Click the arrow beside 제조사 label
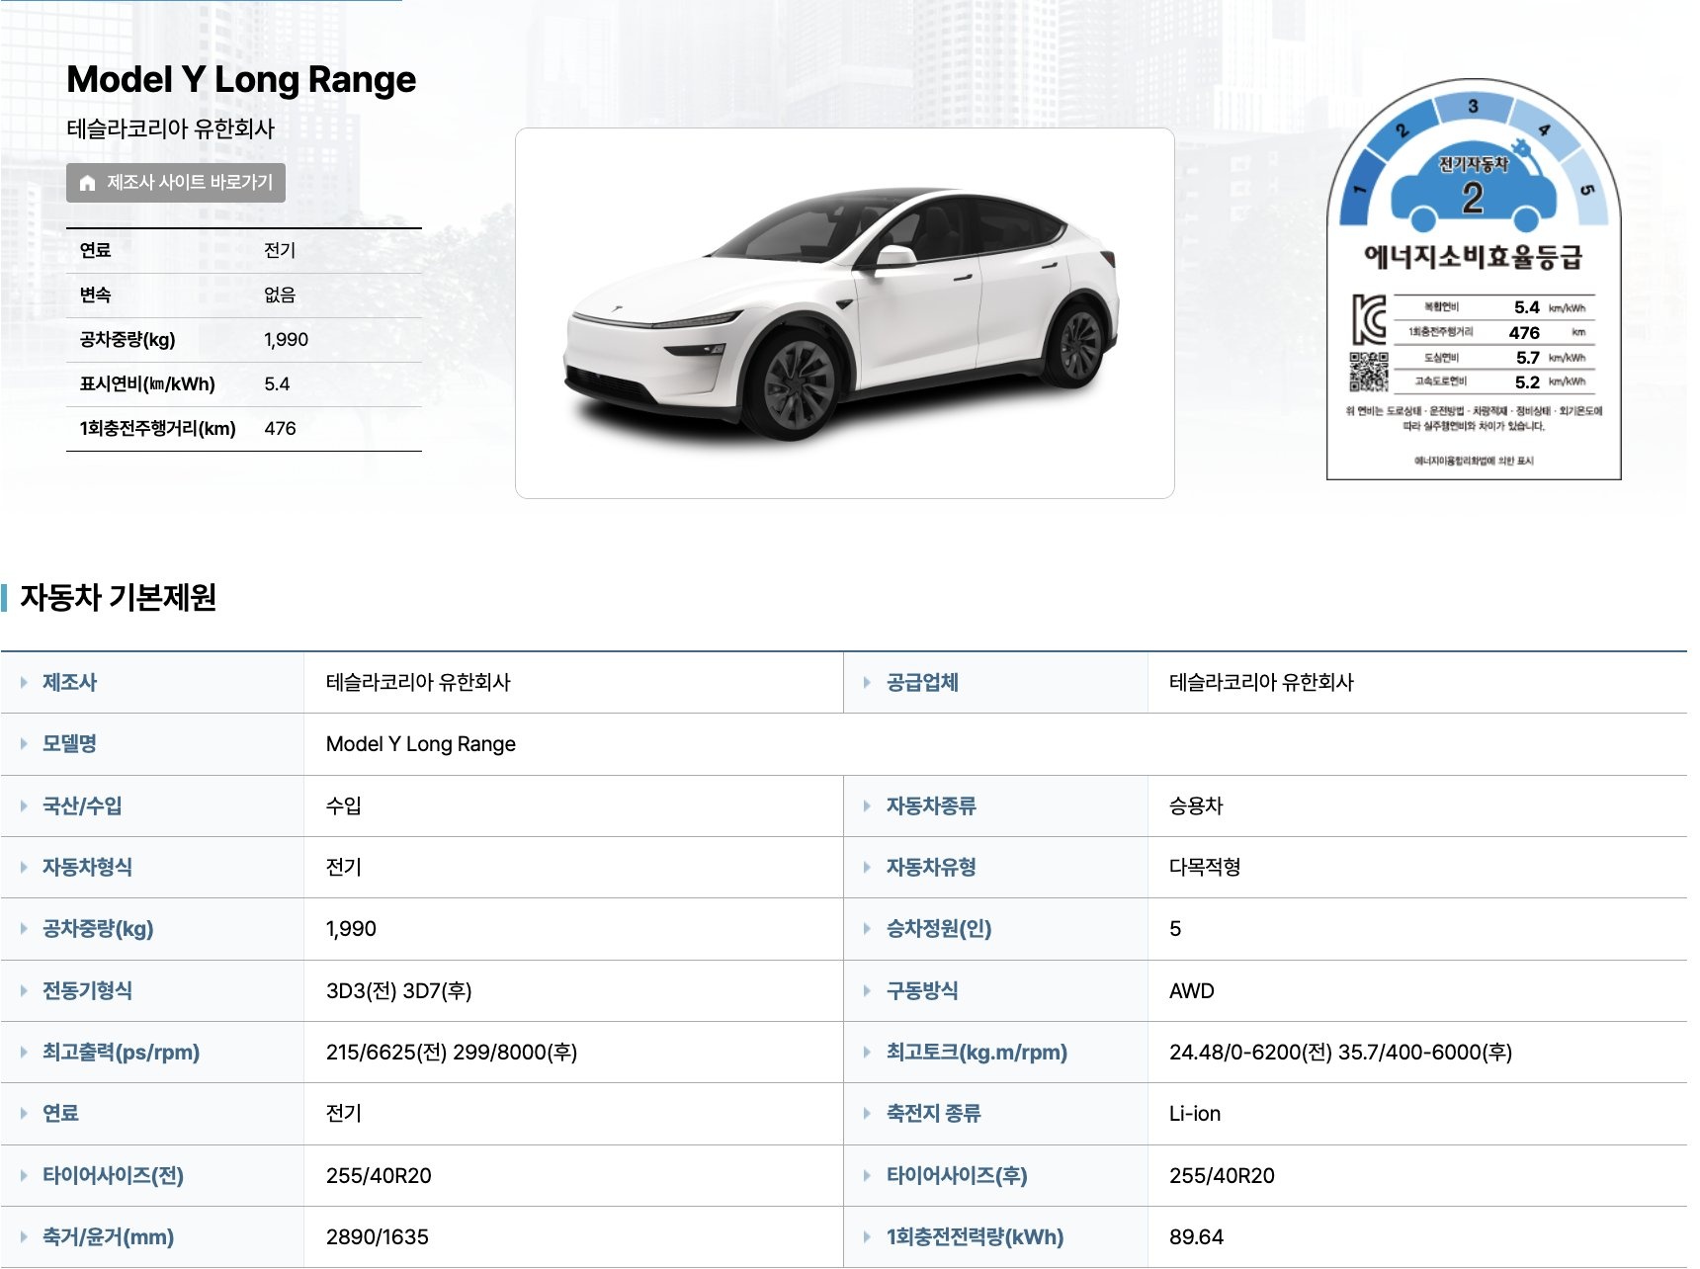 [24, 682]
